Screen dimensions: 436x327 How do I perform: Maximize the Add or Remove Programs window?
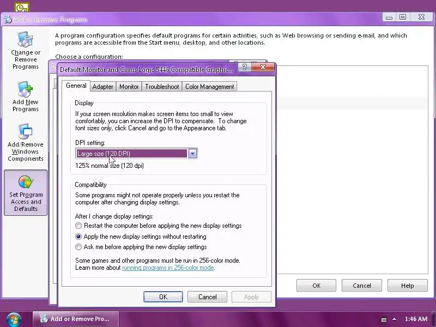point(403,17)
